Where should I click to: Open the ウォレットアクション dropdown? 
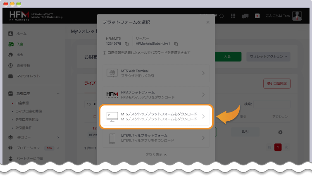point(268,57)
